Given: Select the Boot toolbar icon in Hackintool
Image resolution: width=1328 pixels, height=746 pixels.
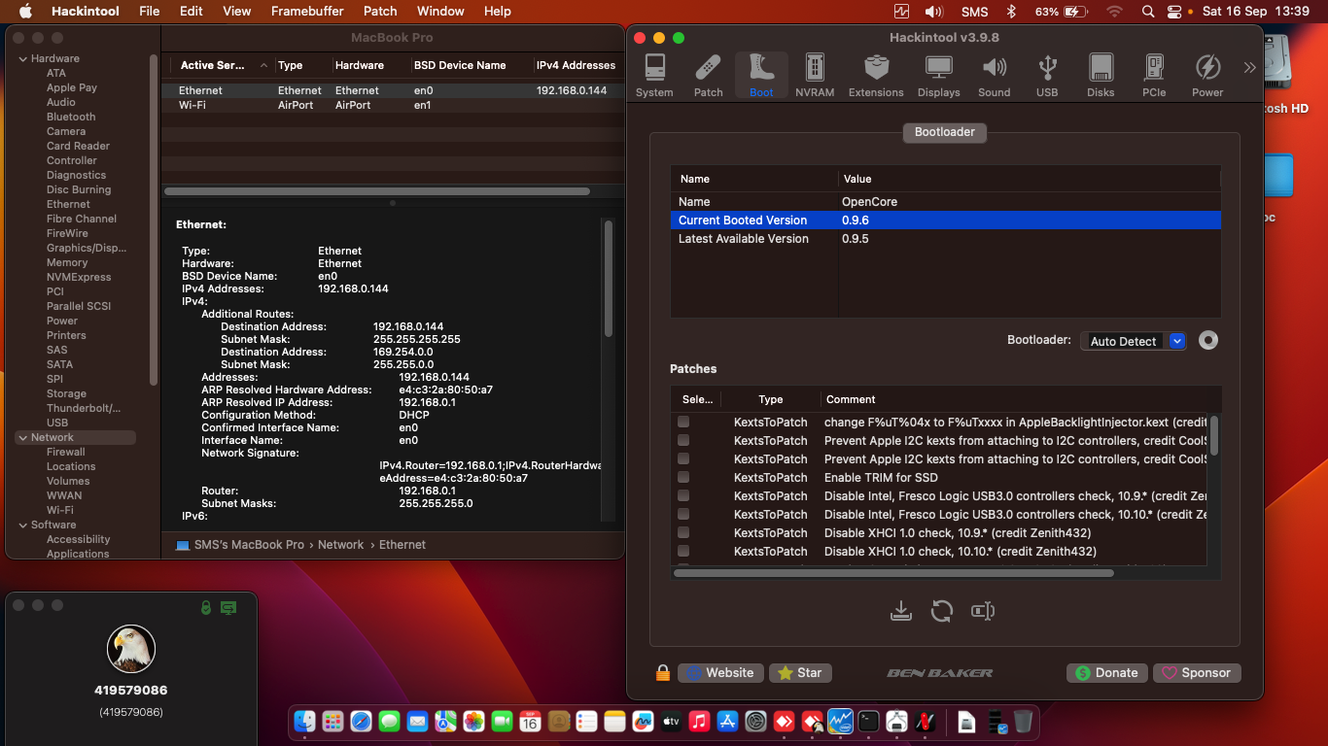Looking at the screenshot, I should (x=761, y=76).
